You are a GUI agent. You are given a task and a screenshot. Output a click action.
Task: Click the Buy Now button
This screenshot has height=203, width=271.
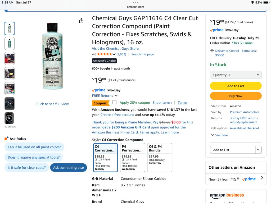tap(236, 96)
